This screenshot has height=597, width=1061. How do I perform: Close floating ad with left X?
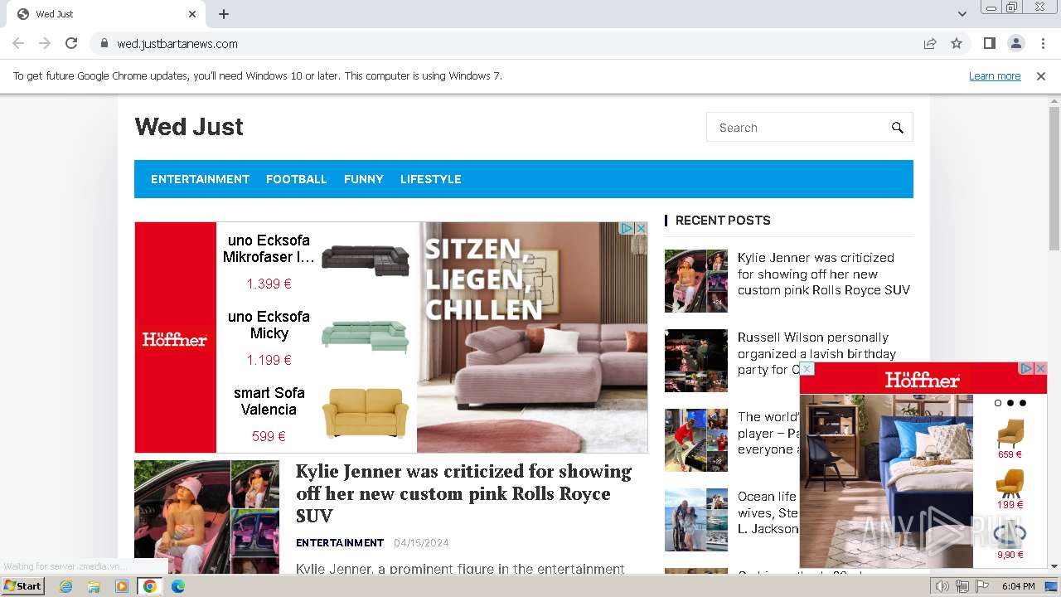(x=807, y=369)
